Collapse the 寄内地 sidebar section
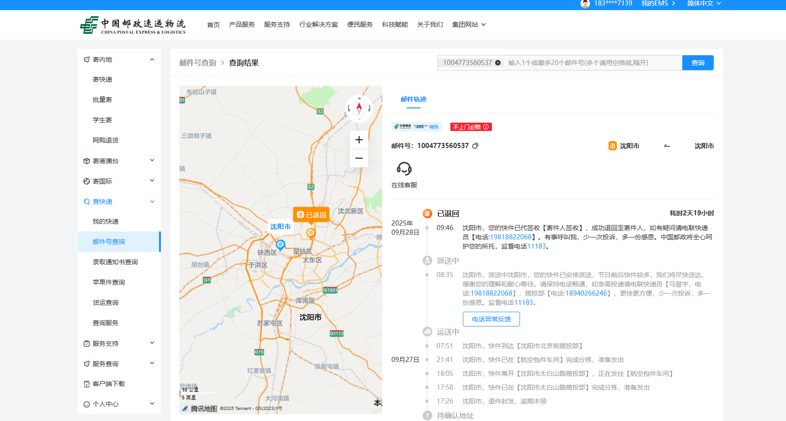This screenshot has width=786, height=421. 152,59
